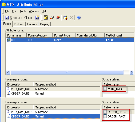Click the delete X toolbar icon

click(x=71, y=18)
